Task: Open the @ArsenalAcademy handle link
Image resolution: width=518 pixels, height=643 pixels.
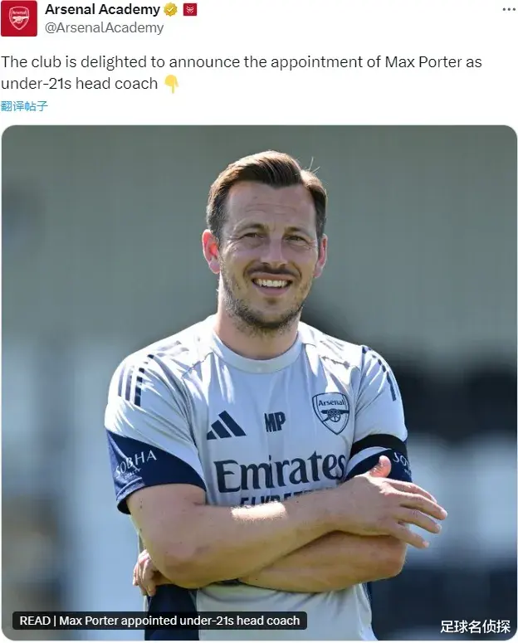Action: pos(105,28)
